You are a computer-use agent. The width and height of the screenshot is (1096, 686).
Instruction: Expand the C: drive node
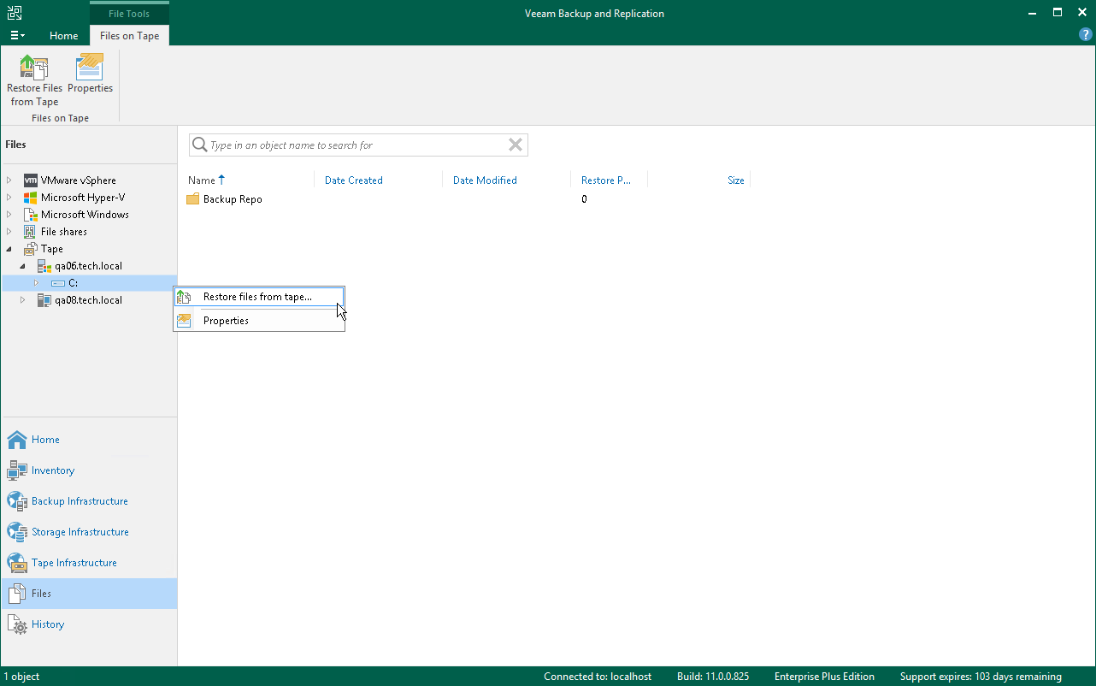pyautogui.click(x=36, y=283)
